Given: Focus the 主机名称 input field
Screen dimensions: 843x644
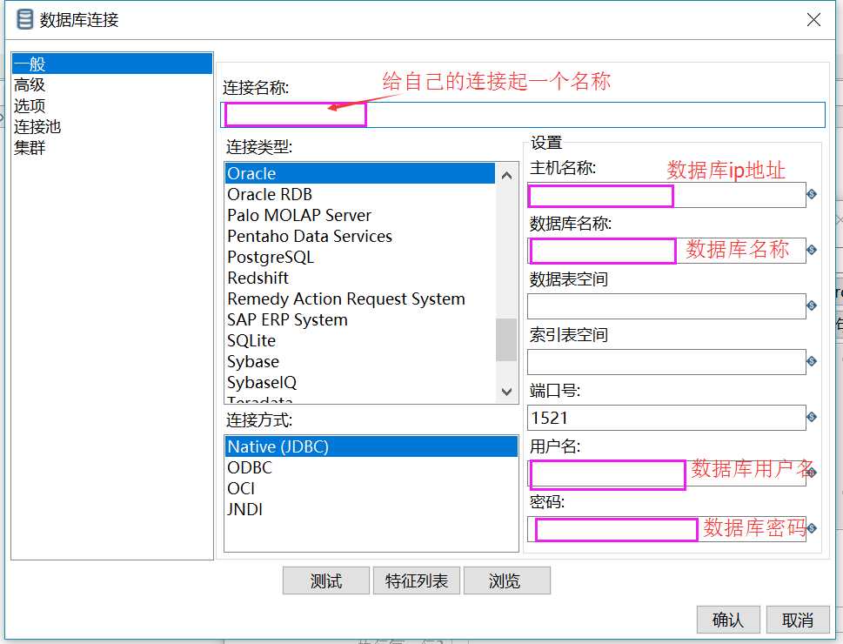Looking at the screenshot, I should coord(666,195).
